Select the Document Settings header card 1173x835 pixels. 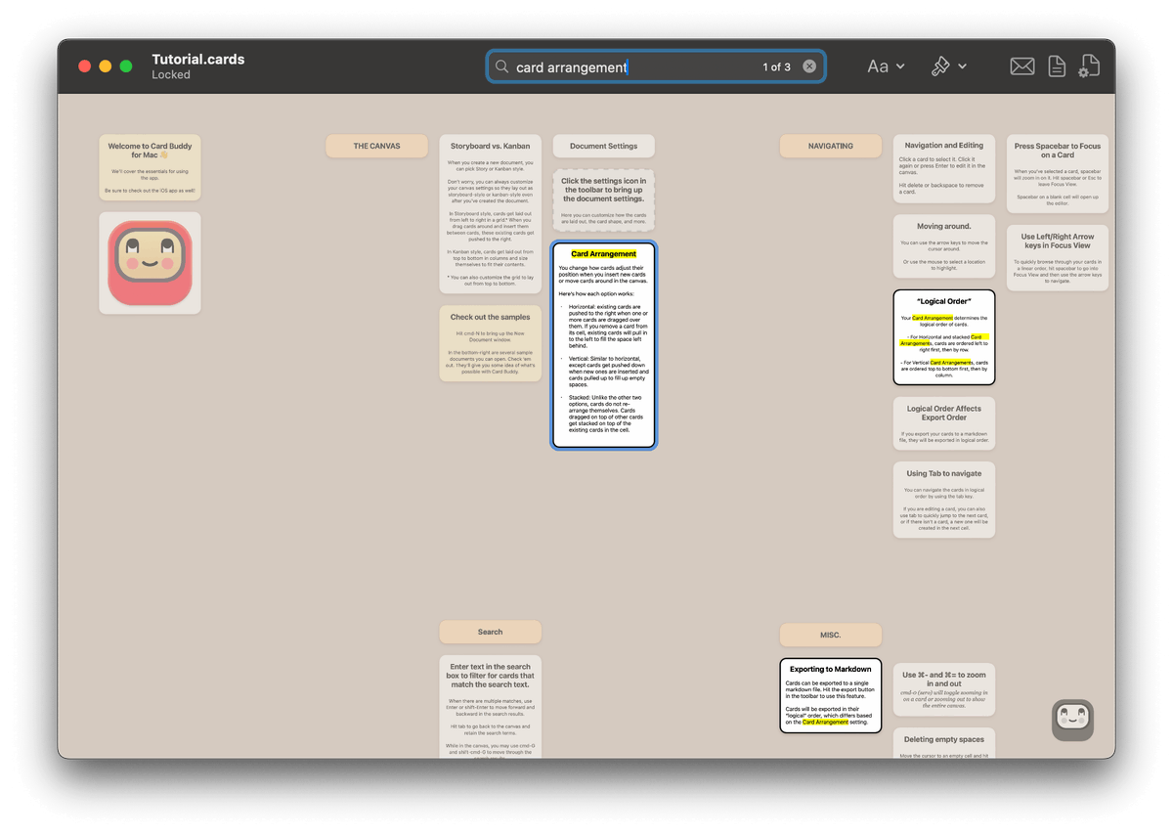coord(603,146)
